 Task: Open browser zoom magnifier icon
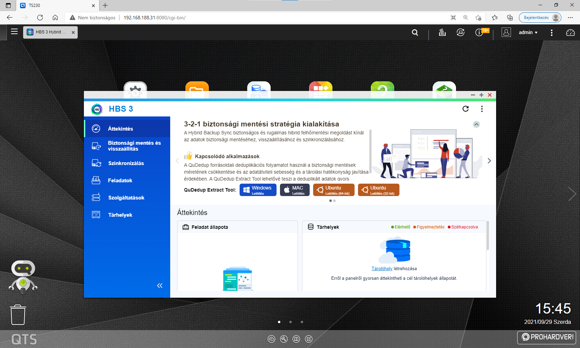click(x=466, y=18)
